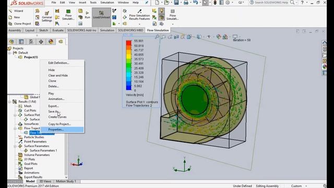The image size is (334, 188).
Task: Open the Tools menu
Action: [x=93, y=3]
